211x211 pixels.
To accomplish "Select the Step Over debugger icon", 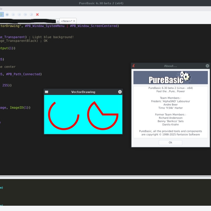I will coord(25,15).
